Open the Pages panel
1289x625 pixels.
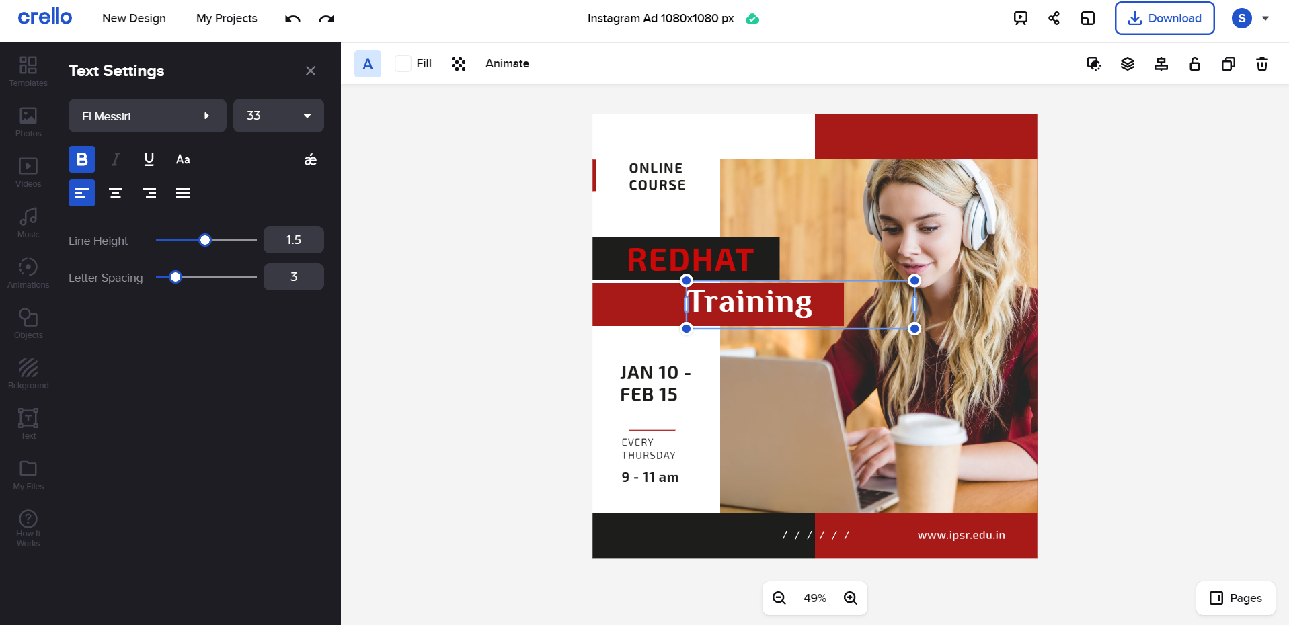click(1236, 598)
